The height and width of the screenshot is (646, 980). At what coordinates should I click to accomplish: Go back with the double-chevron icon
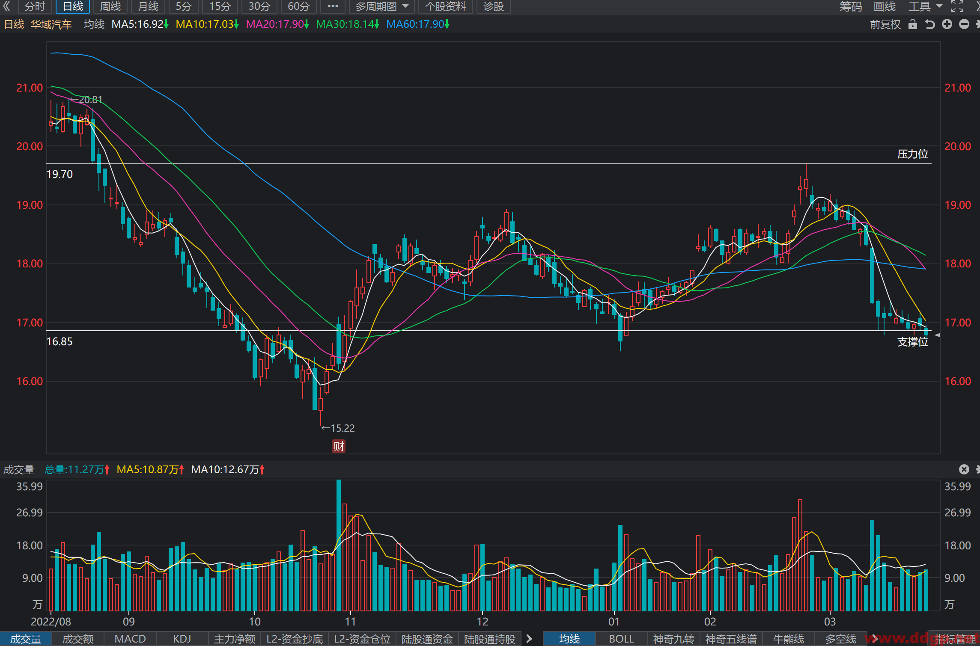(7, 6)
